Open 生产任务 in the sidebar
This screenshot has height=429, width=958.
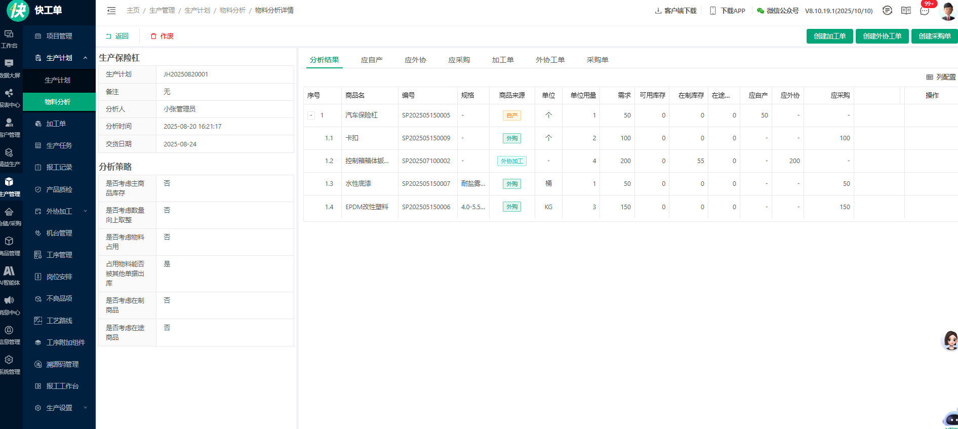click(x=59, y=145)
